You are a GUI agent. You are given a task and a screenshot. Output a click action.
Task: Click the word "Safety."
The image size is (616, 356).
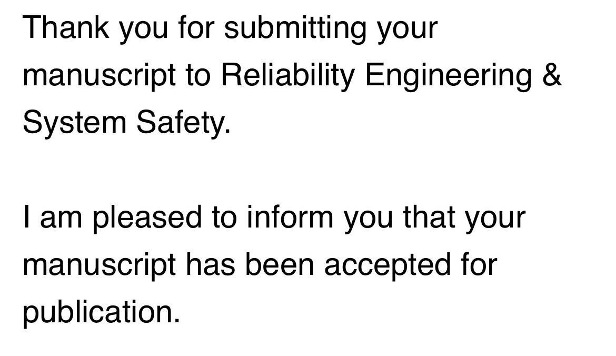(x=183, y=122)
